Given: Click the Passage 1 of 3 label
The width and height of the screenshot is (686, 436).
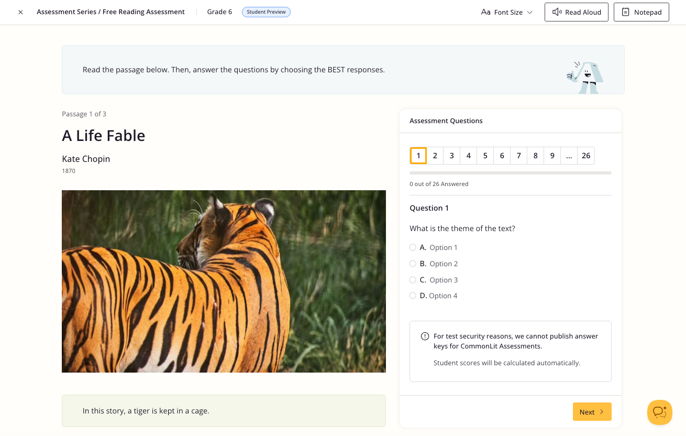Looking at the screenshot, I should (x=84, y=114).
